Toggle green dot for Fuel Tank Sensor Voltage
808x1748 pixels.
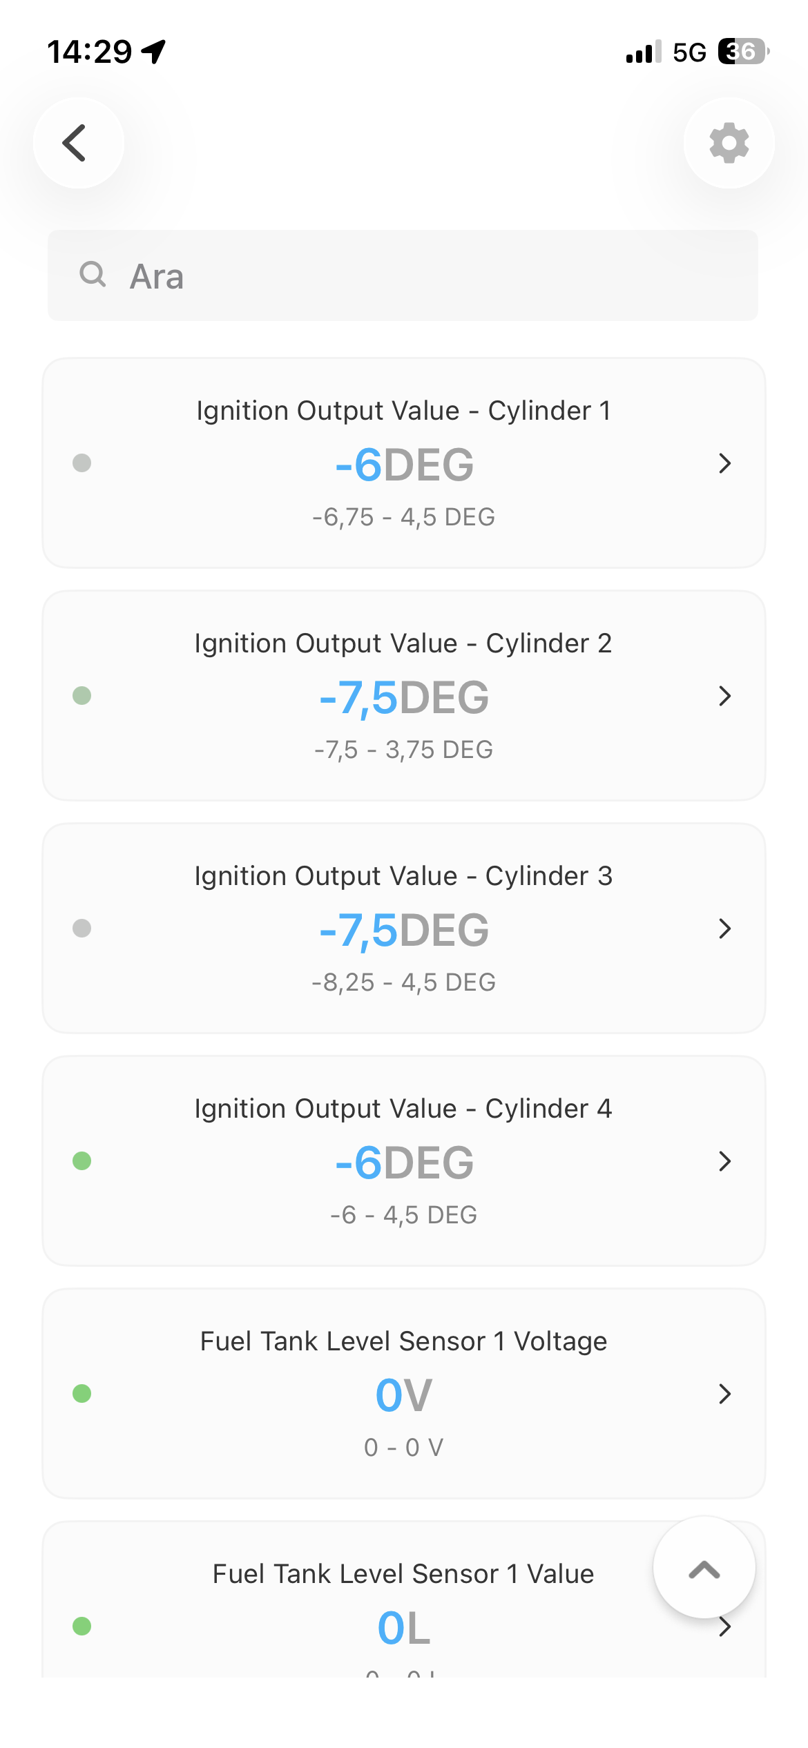click(82, 1393)
